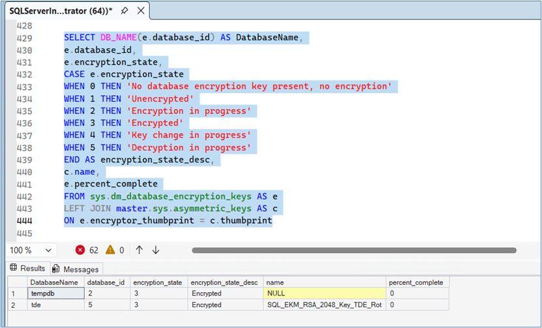542x328 pixels.
Task: Click the yellow warning indicator icon
Action: point(110,250)
